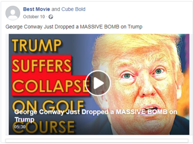Click the globe public audience icon
The height and width of the screenshot is (144, 193).
pyautogui.click(x=51, y=17)
